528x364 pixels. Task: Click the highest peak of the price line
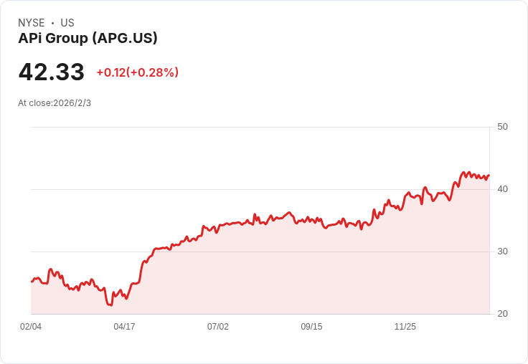point(463,172)
